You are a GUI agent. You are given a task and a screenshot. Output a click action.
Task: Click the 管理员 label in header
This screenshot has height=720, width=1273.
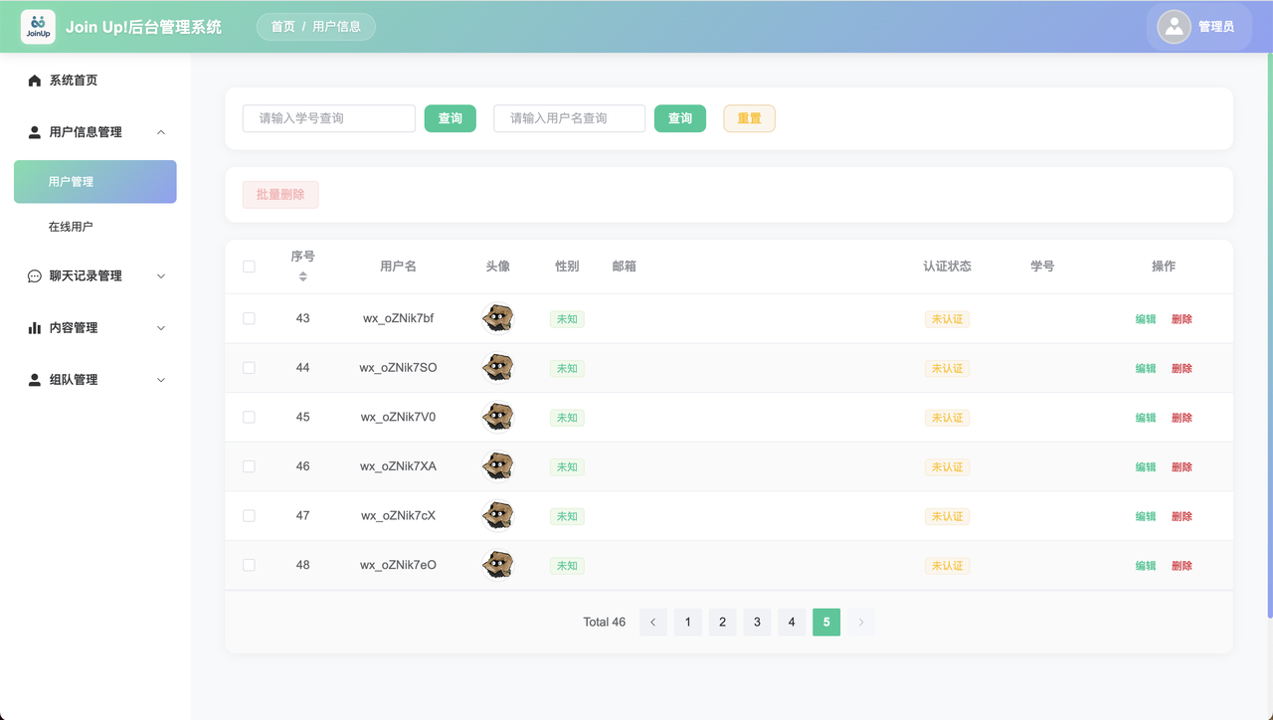click(1216, 27)
